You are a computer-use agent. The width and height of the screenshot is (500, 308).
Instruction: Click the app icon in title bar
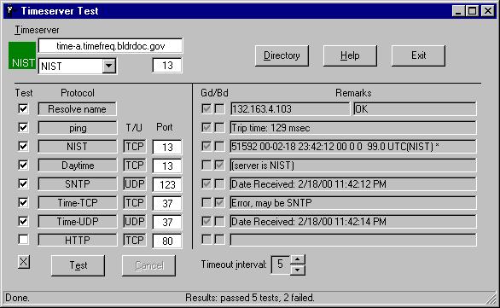[10, 11]
